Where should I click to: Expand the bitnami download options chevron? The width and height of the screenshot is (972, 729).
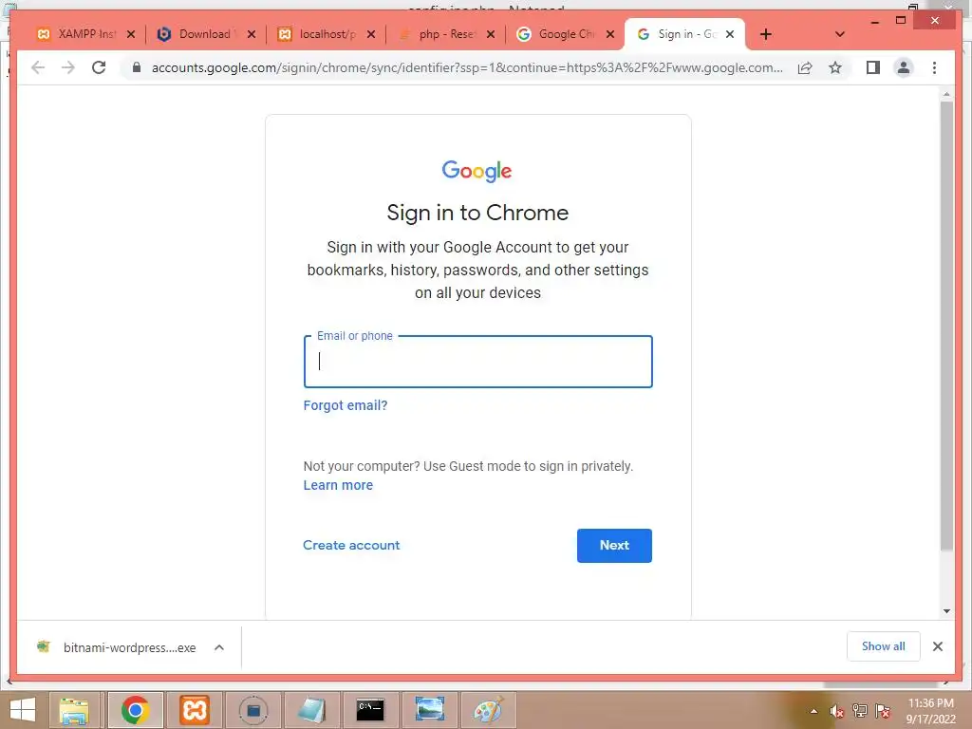pos(219,647)
